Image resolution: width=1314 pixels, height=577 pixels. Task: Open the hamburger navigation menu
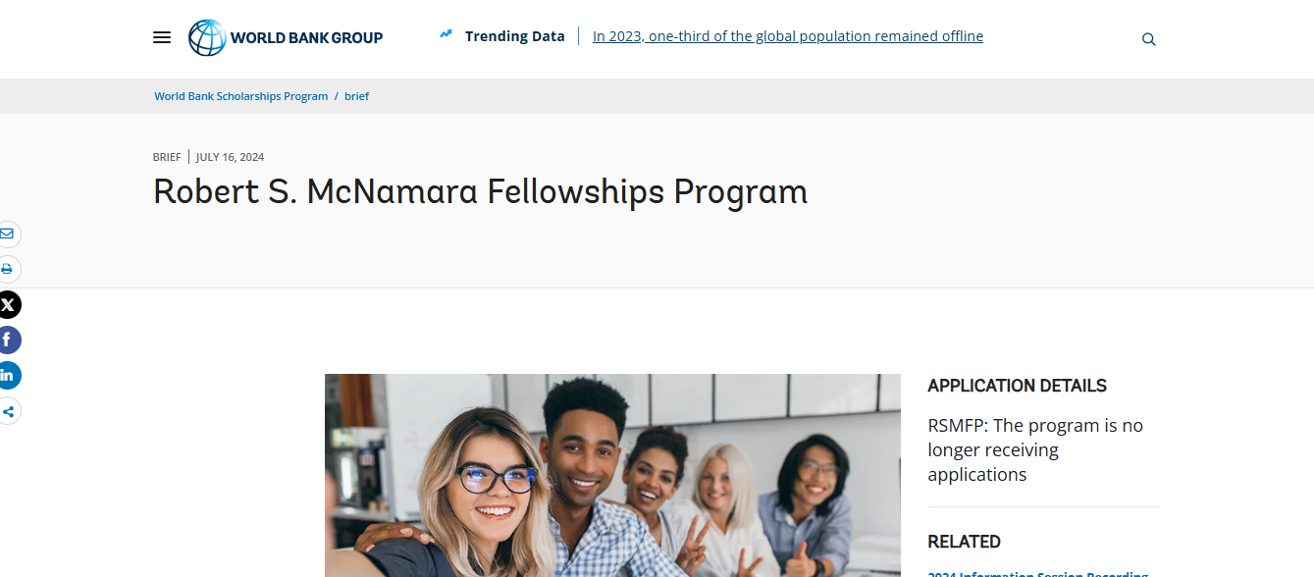(x=162, y=37)
